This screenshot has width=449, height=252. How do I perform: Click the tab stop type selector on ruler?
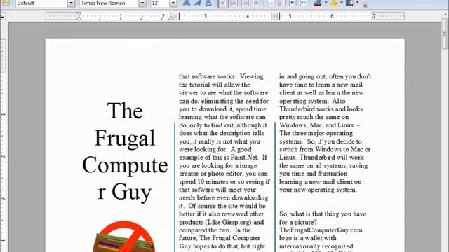coord(2,16)
